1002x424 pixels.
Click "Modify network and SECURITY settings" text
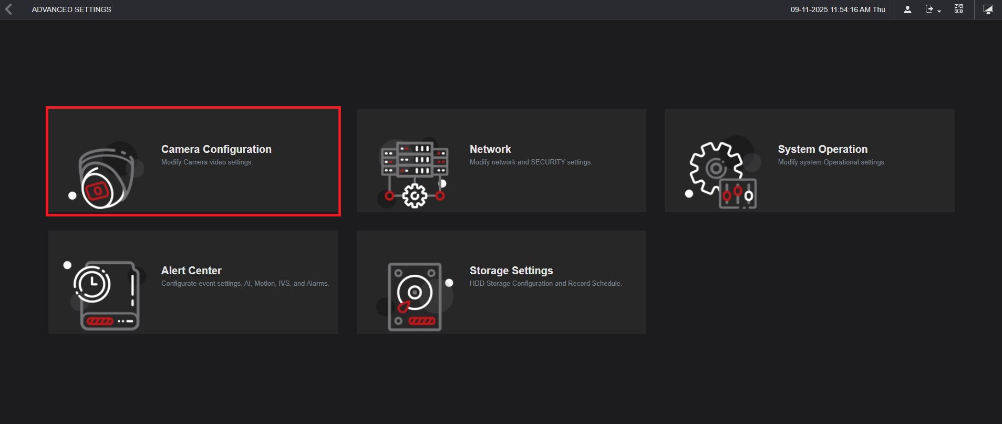click(531, 162)
